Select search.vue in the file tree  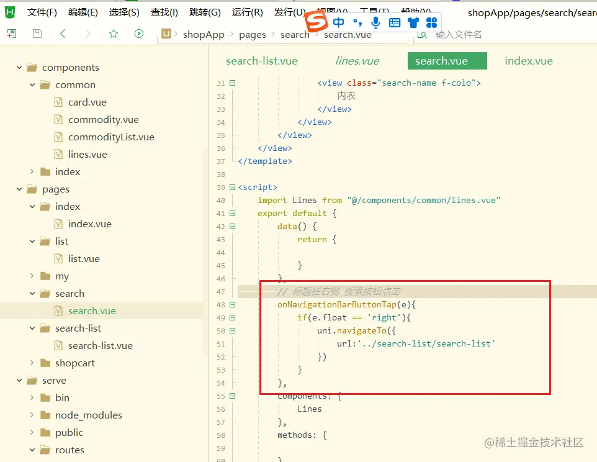point(92,310)
